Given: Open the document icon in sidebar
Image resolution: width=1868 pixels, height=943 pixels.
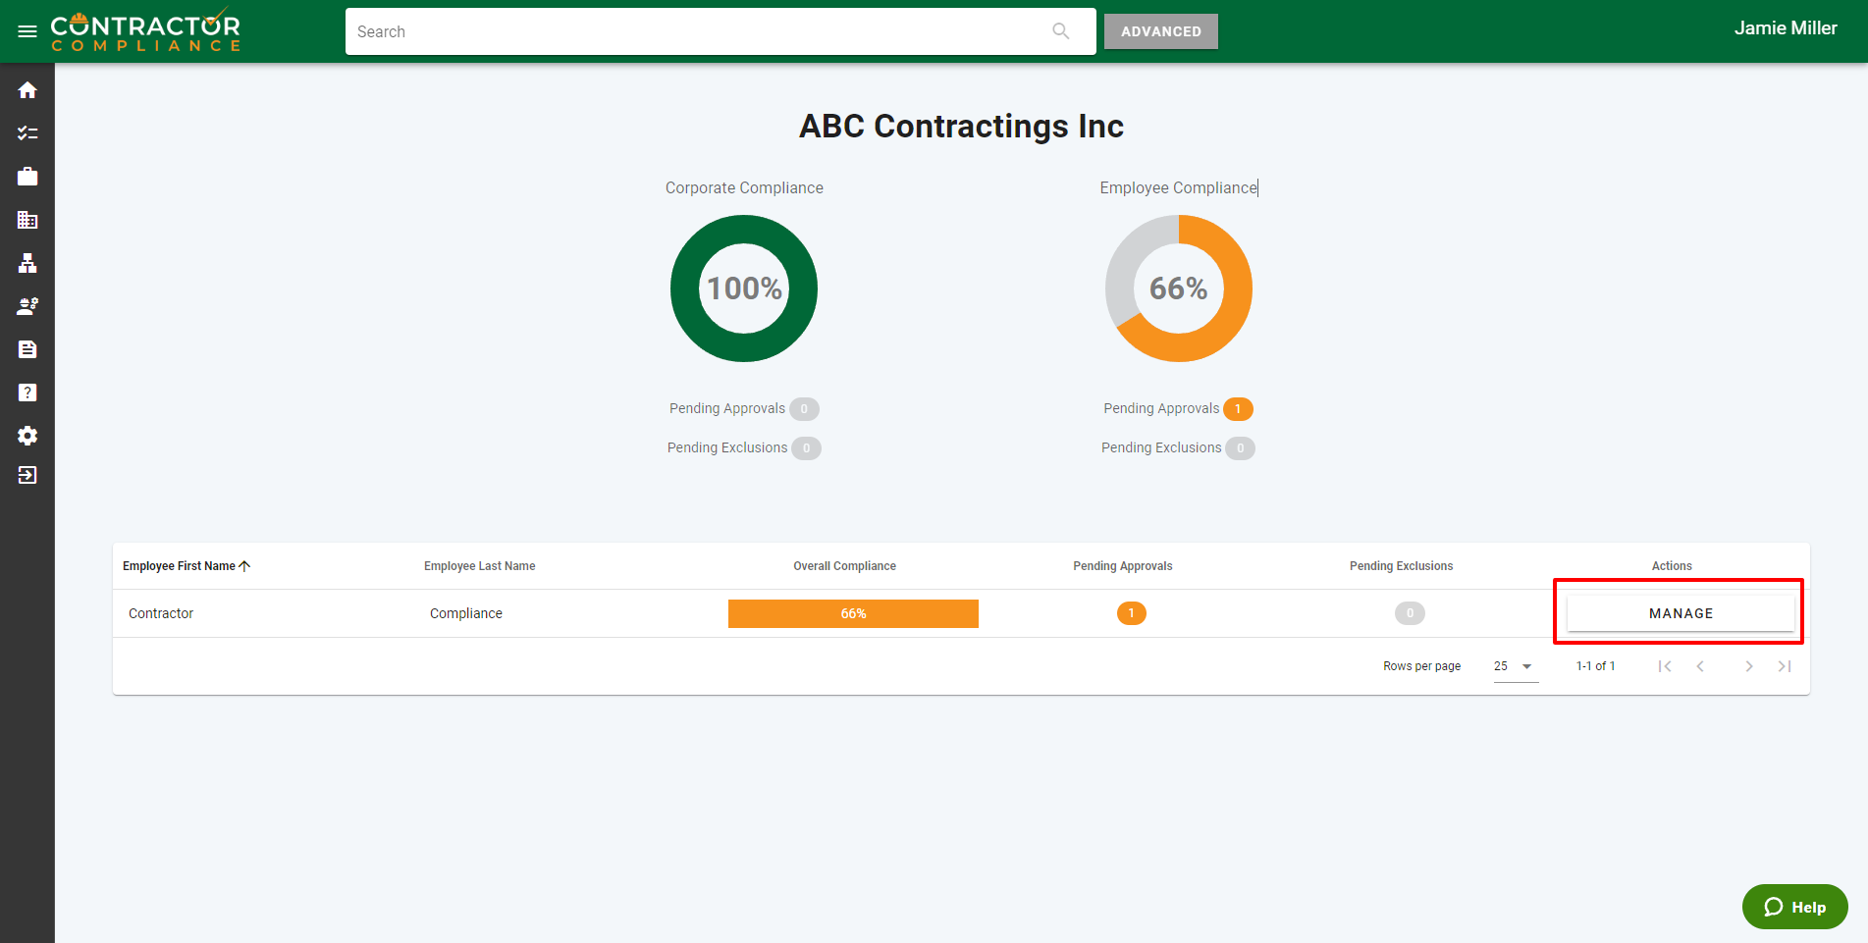Looking at the screenshot, I should (x=27, y=349).
